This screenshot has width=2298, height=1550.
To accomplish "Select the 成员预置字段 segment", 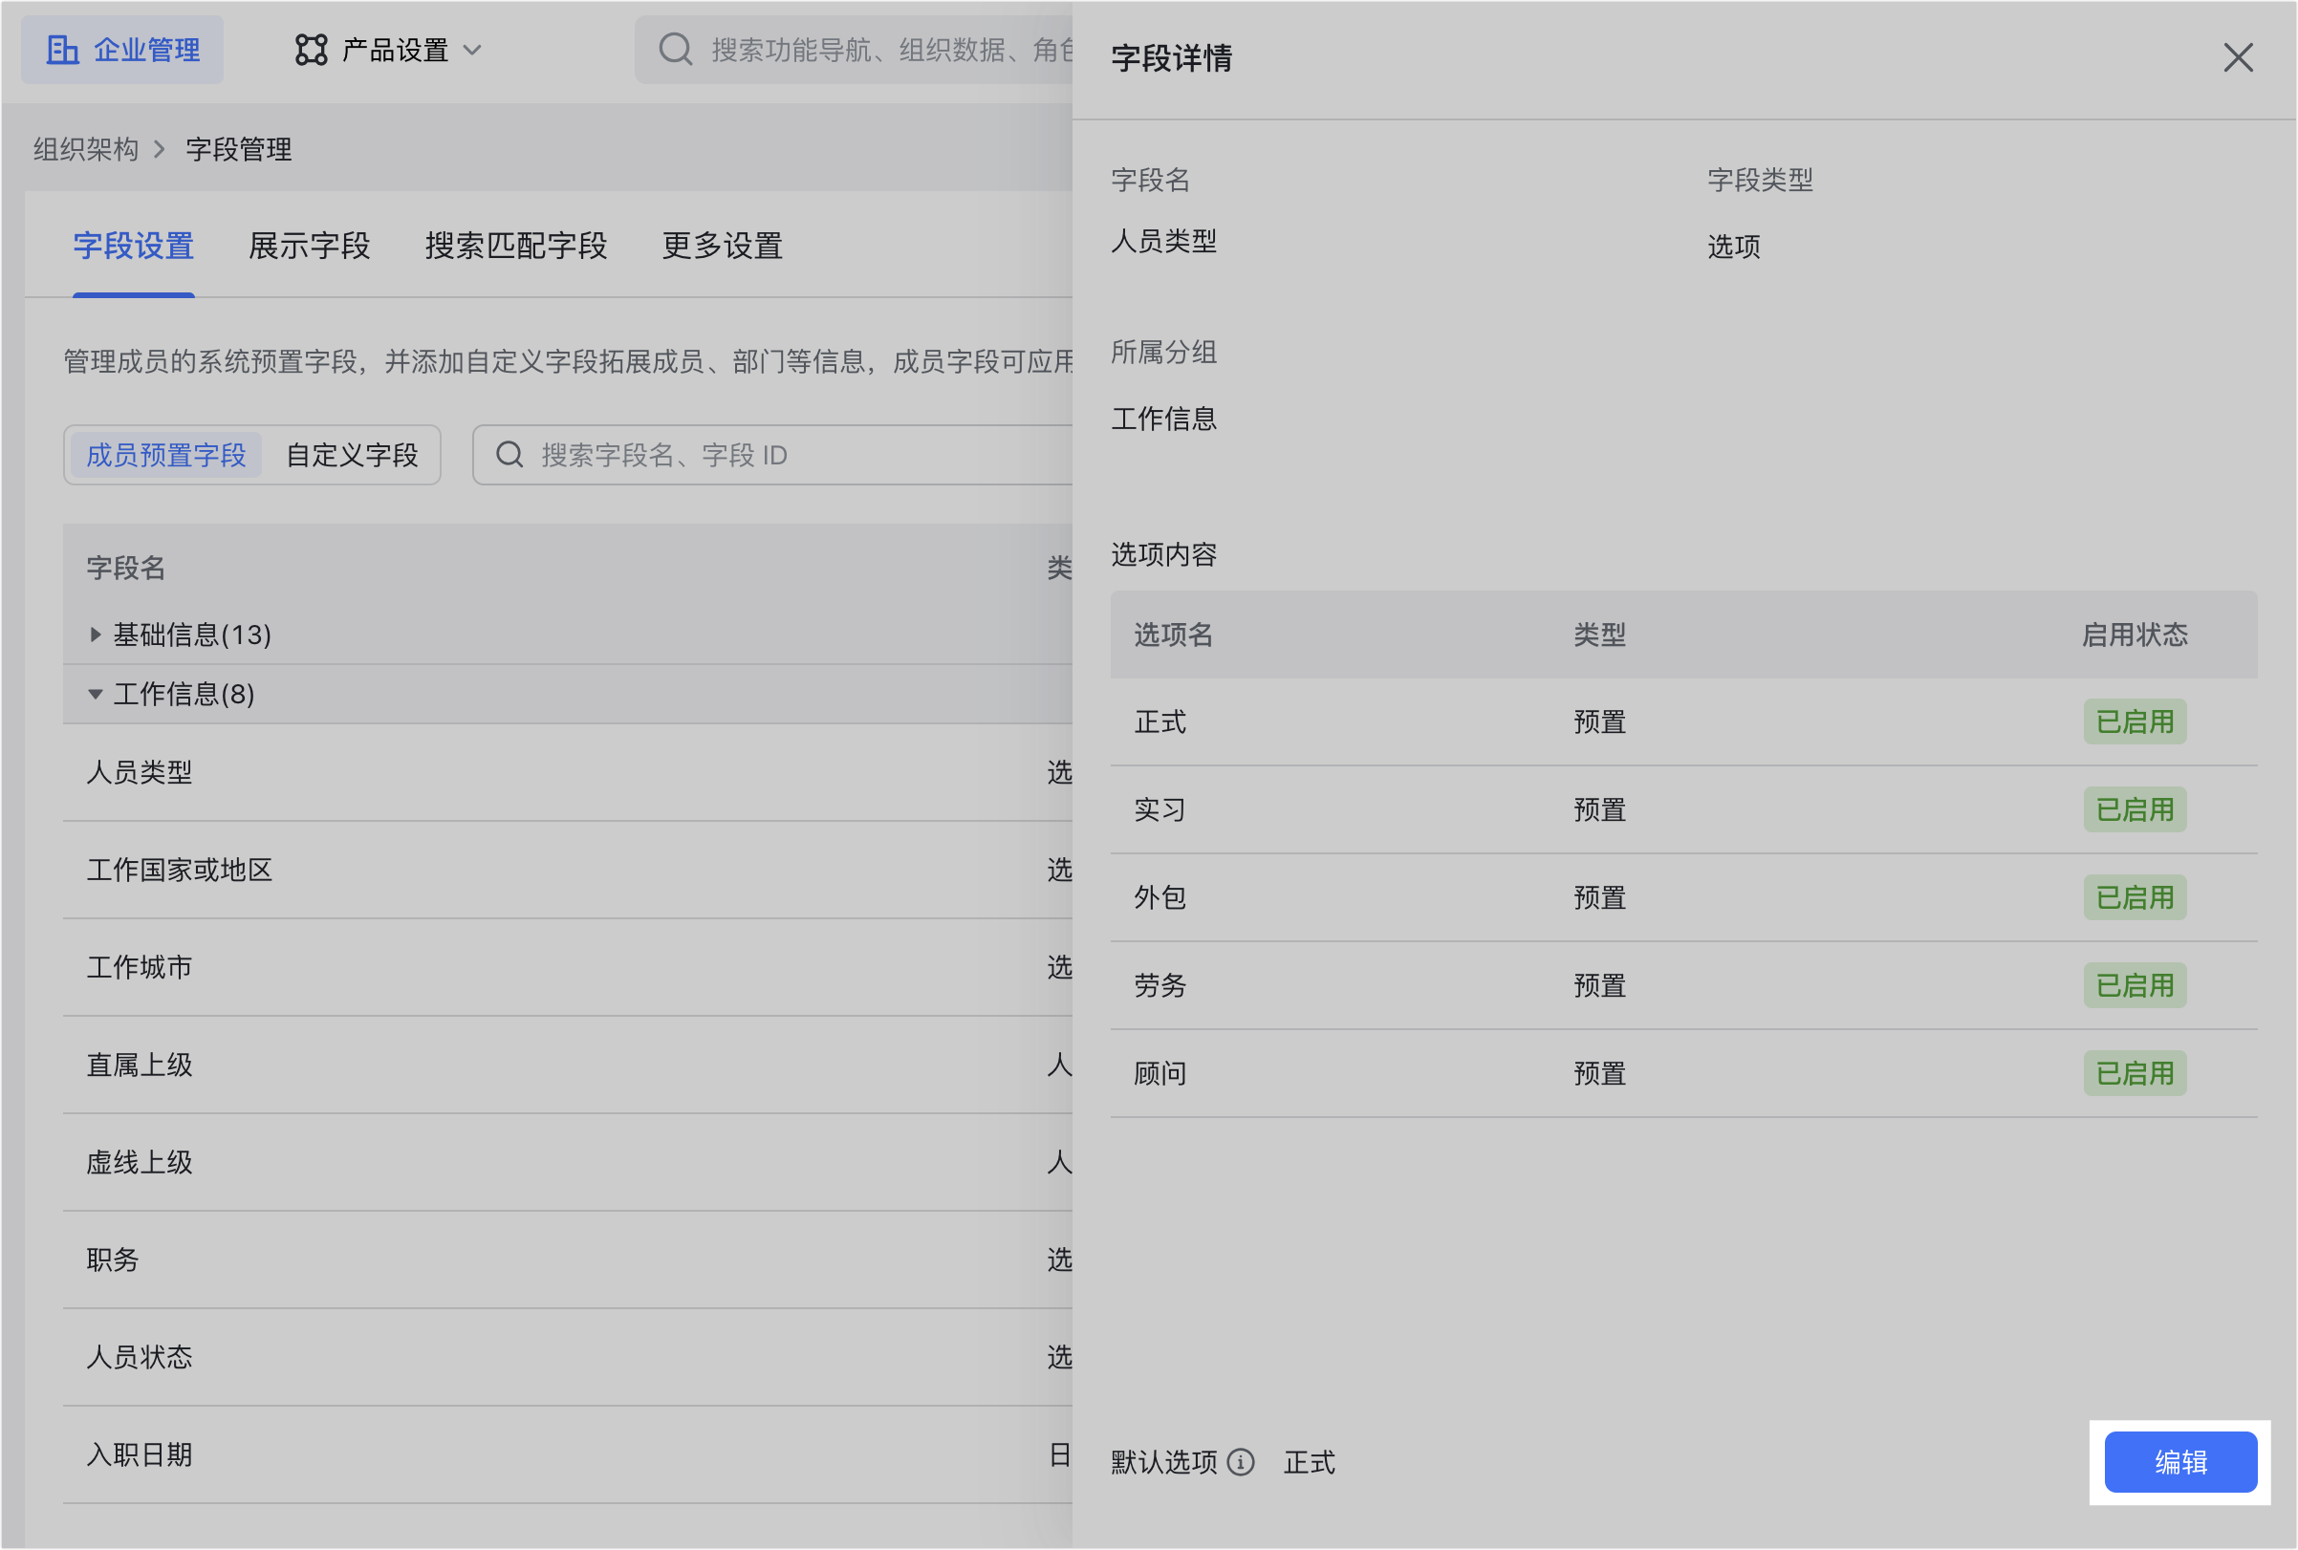I will click(x=166, y=455).
